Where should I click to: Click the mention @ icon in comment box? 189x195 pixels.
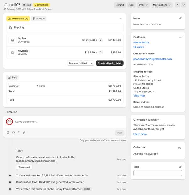click(x=14, y=133)
